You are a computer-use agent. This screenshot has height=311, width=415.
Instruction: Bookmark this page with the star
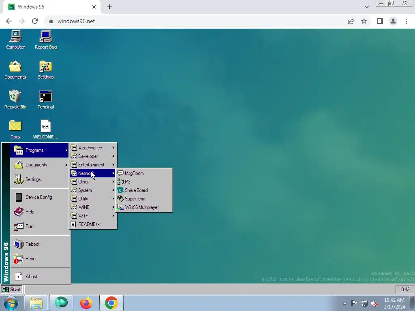point(364,21)
